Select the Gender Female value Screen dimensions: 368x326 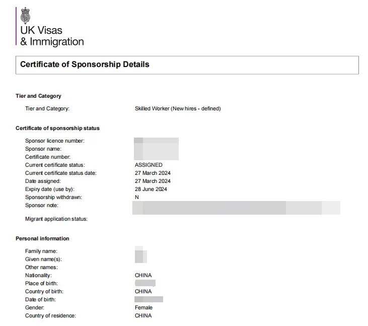pos(143,307)
